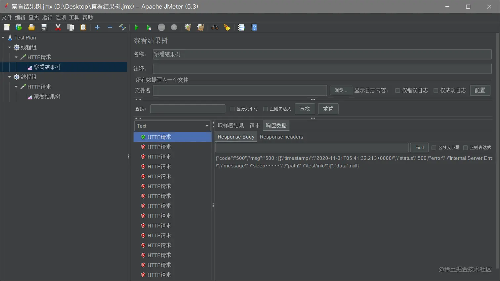Select the 响应数据 tab
Viewport: 500px width, 281px height.
tap(276, 125)
